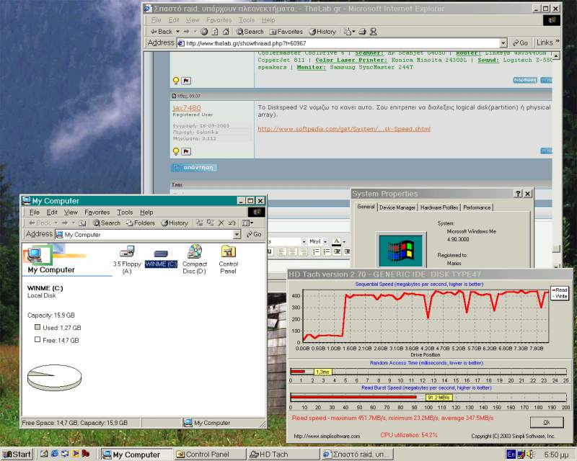Click the Go button in Internet Explorer
The width and height of the screenshot is (577, 461).
pos(520,43)
